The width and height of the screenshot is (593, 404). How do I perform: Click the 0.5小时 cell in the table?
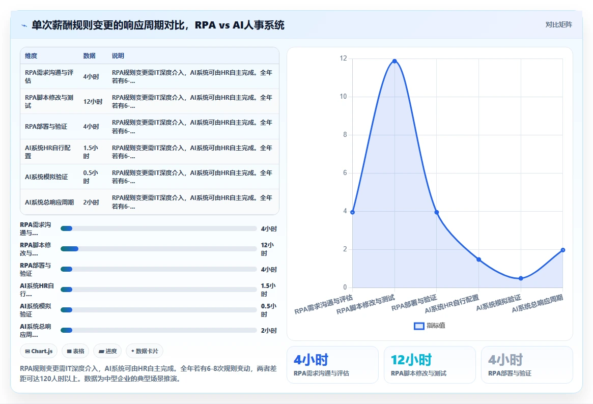(x=91, y=177)
